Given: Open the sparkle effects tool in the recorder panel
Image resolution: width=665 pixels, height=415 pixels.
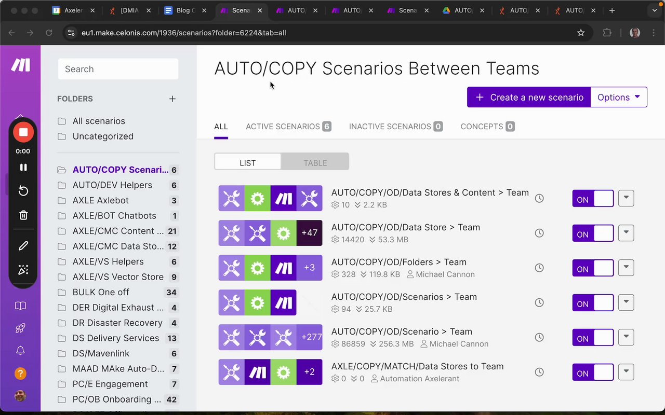Looking at the screenshot, I should tap(23, 270).
